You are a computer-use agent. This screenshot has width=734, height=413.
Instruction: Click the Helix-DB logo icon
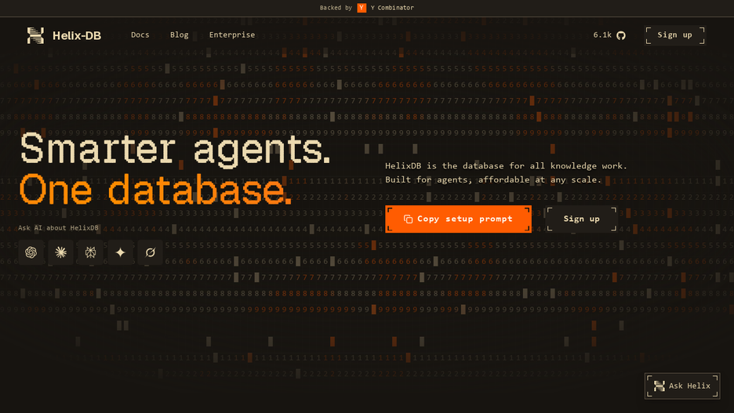coord(35,35)
